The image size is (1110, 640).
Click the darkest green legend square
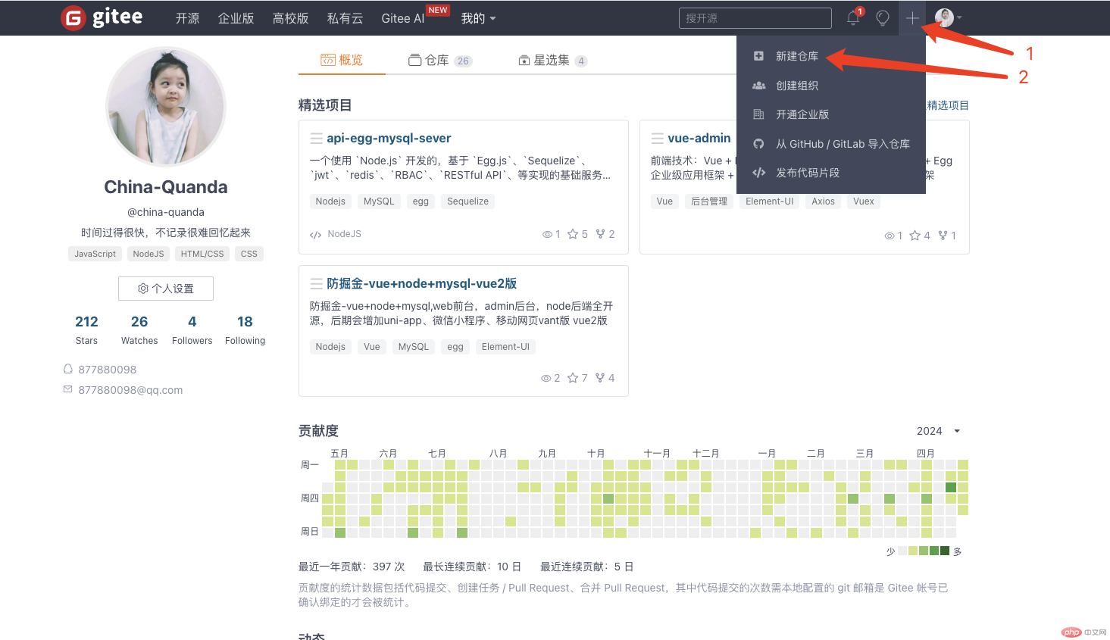[945, 551]
